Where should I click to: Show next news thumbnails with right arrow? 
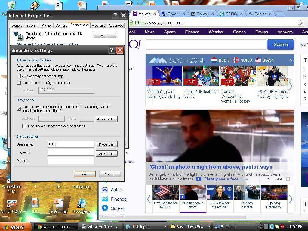(291, 199)
